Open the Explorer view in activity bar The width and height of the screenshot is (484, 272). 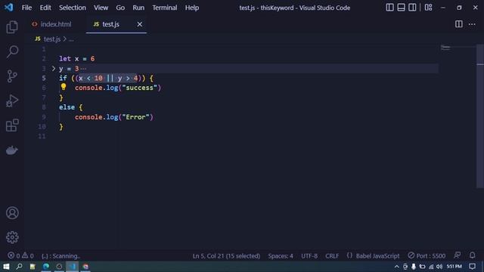12,27
